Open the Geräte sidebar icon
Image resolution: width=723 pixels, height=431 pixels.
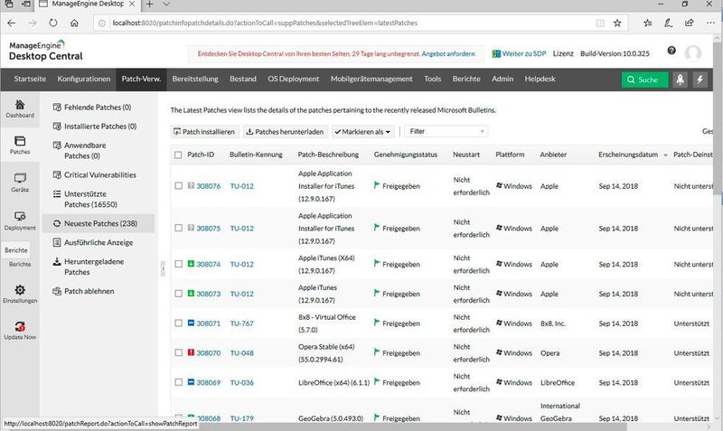pyautogui.click(x=20, y=183)
